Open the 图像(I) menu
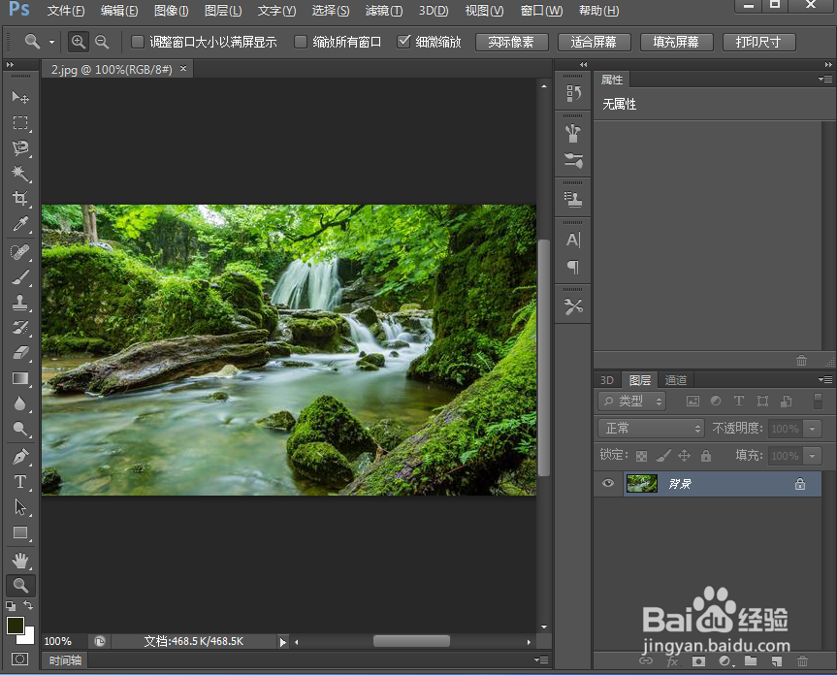Image resolution: width=837 pixels, height=675 pixels. [x=171, y=11]
